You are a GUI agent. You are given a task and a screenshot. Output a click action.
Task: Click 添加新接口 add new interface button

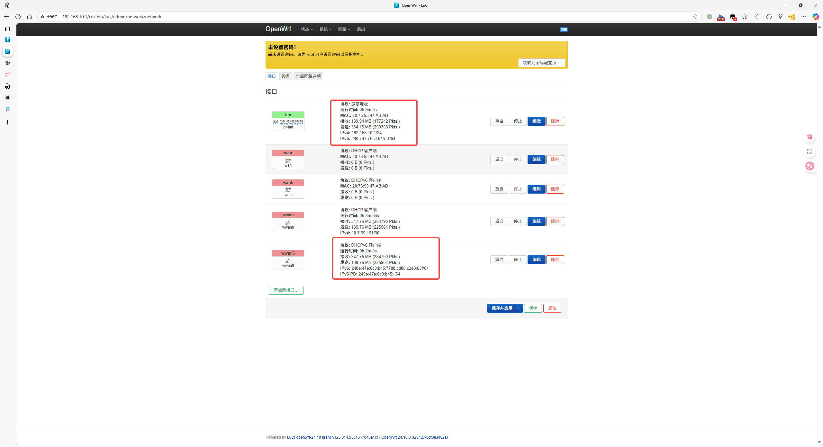[286, 290]
